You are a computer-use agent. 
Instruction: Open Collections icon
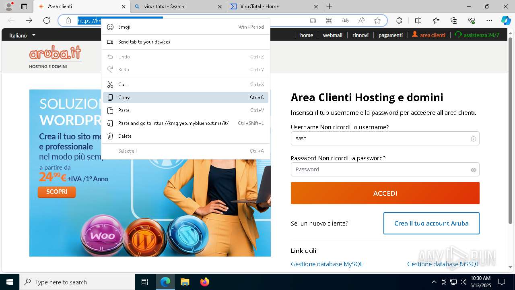pos(454,21)
